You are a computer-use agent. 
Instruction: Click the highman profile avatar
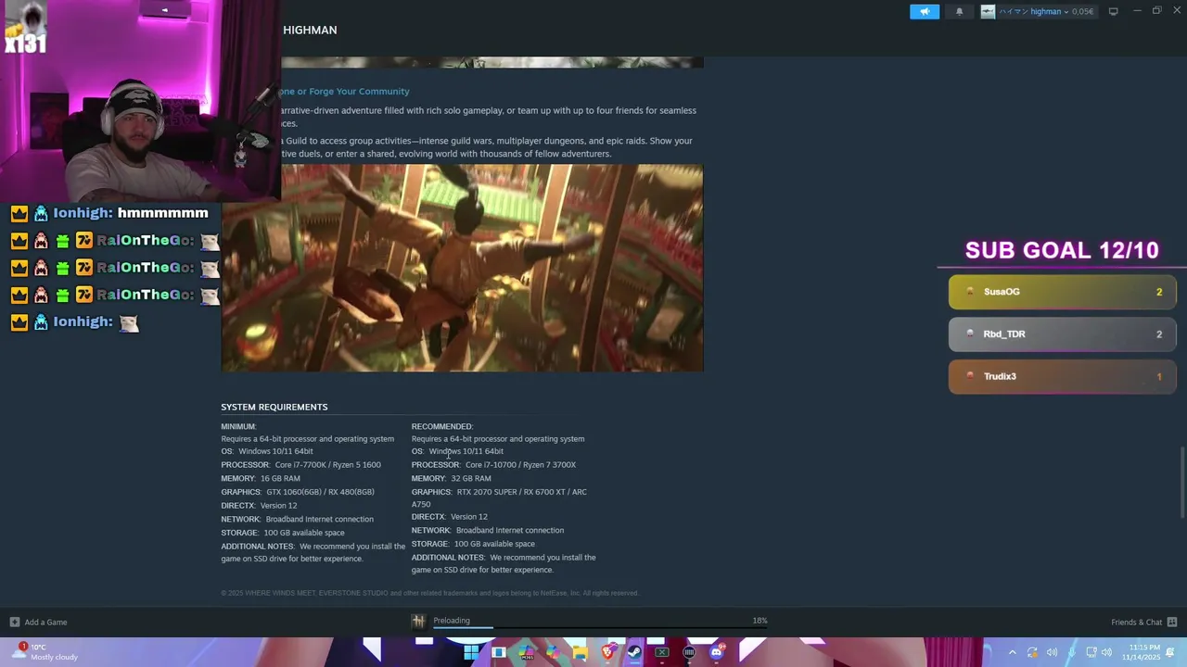[988, 11]
